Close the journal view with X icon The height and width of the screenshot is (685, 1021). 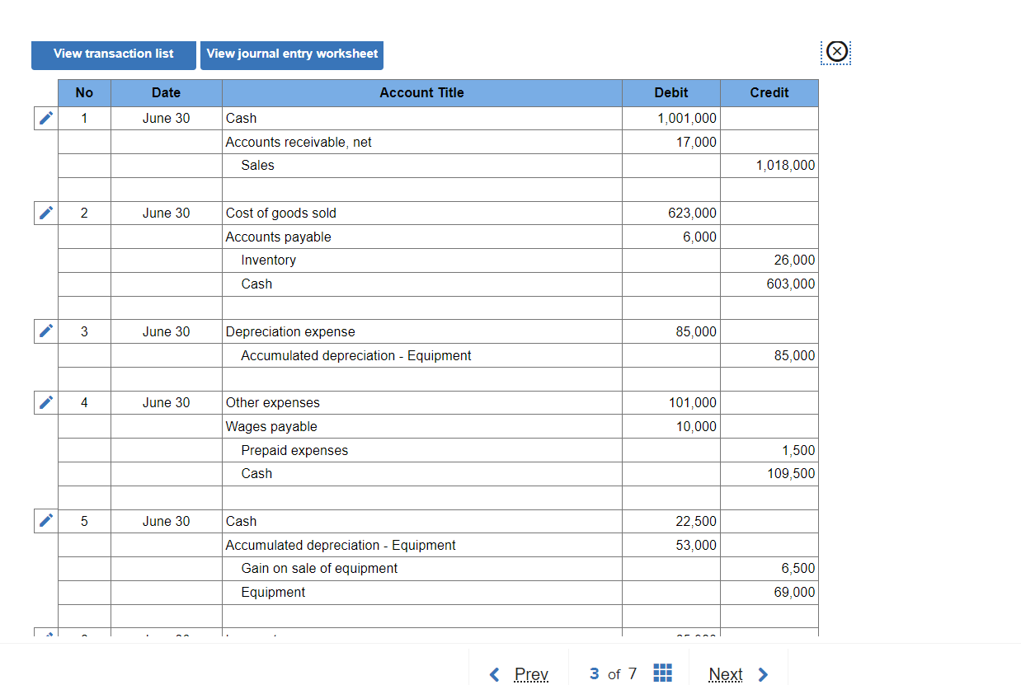tap(836, 52)
